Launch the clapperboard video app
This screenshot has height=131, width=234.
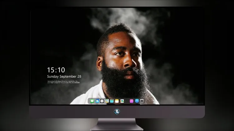pyautogui.click(x=112, y=101)
